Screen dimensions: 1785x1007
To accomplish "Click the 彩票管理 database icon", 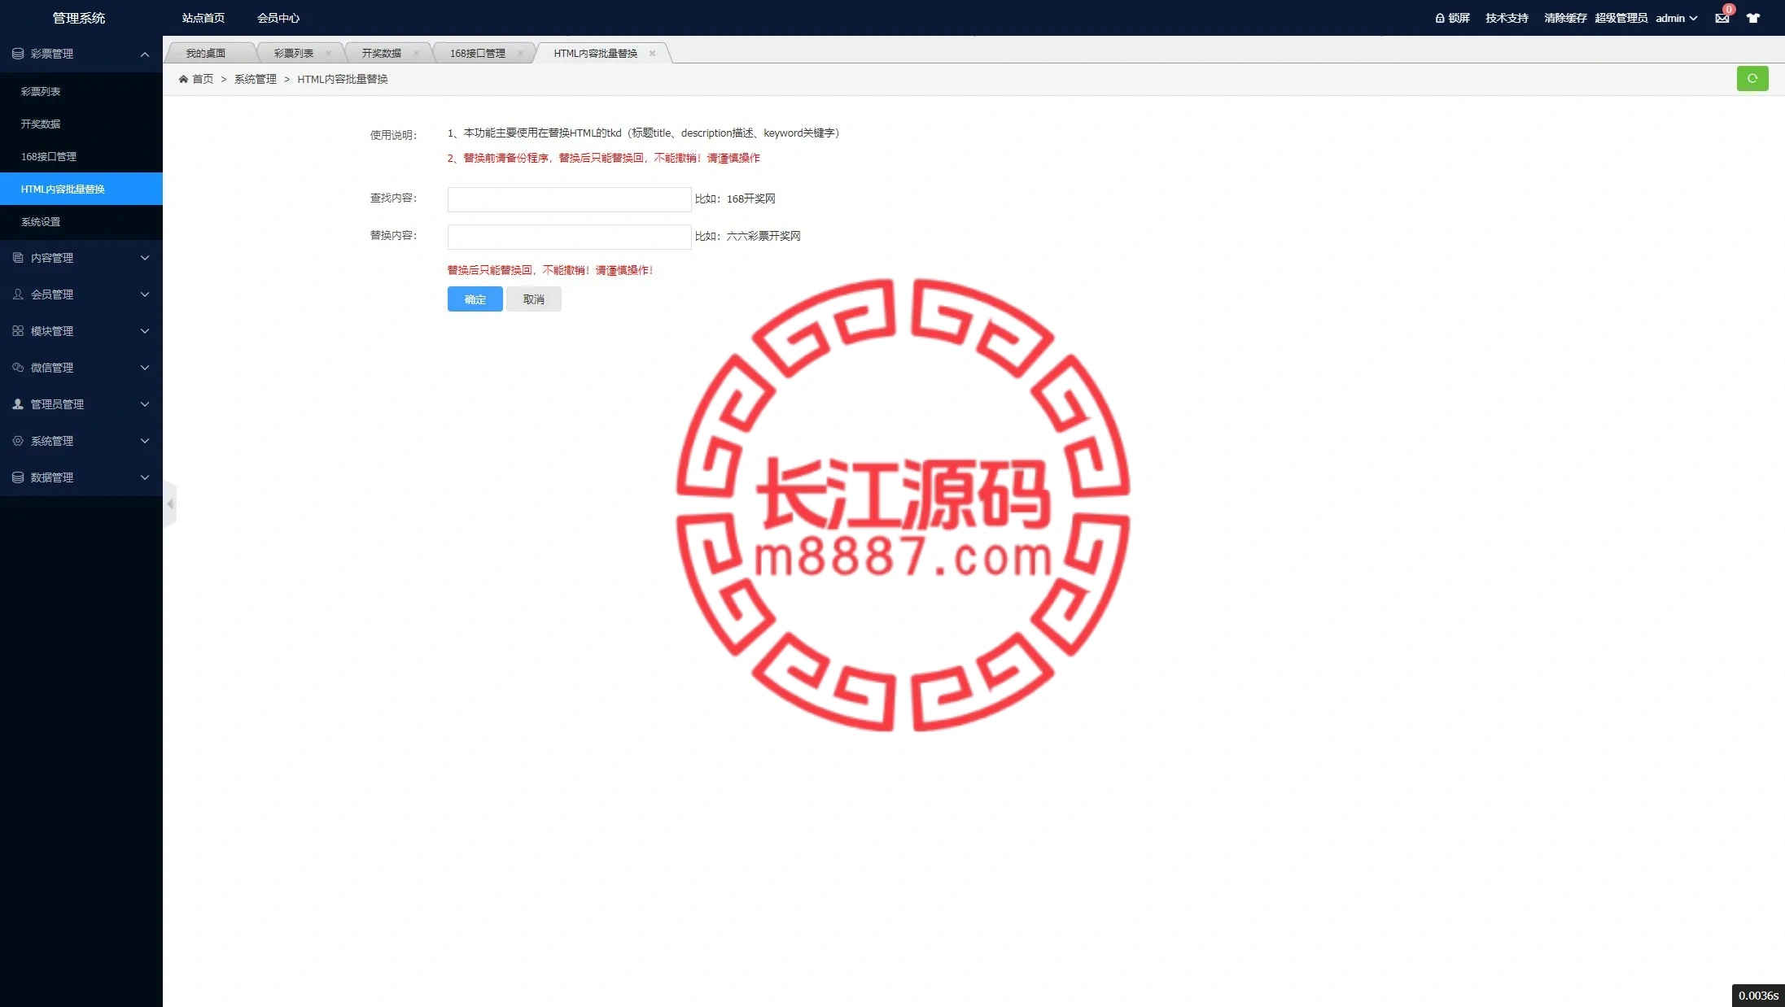I will [18, 54].
